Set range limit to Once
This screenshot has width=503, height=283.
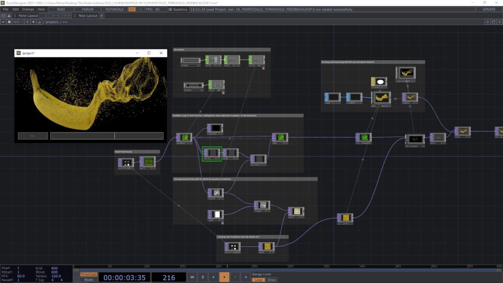271,280
